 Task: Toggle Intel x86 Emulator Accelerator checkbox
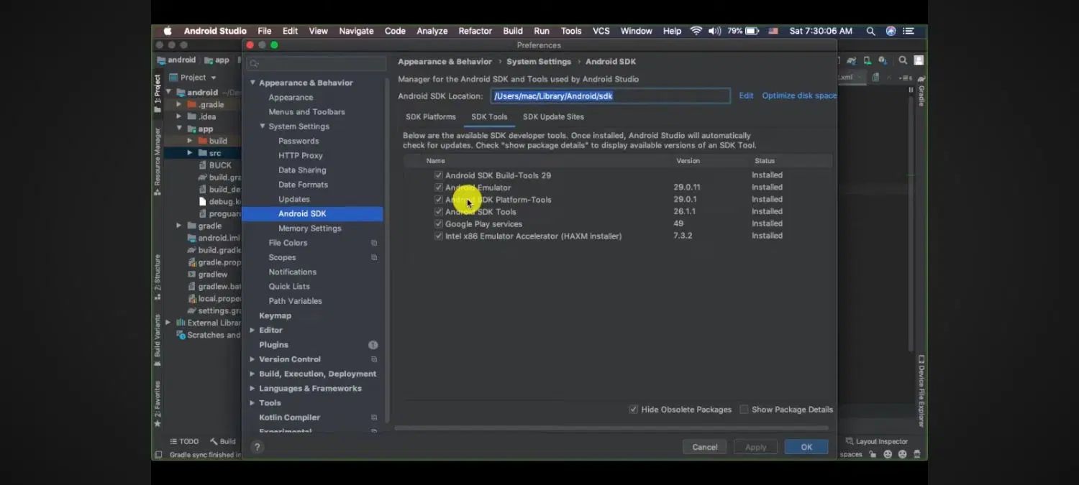(x=439, y=236)
